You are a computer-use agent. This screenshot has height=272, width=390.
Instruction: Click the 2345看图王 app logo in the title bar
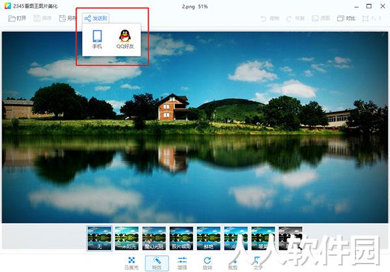pos(8,6)
